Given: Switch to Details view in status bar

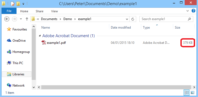Looking at the screenshot, I should (x=187, y=93).
